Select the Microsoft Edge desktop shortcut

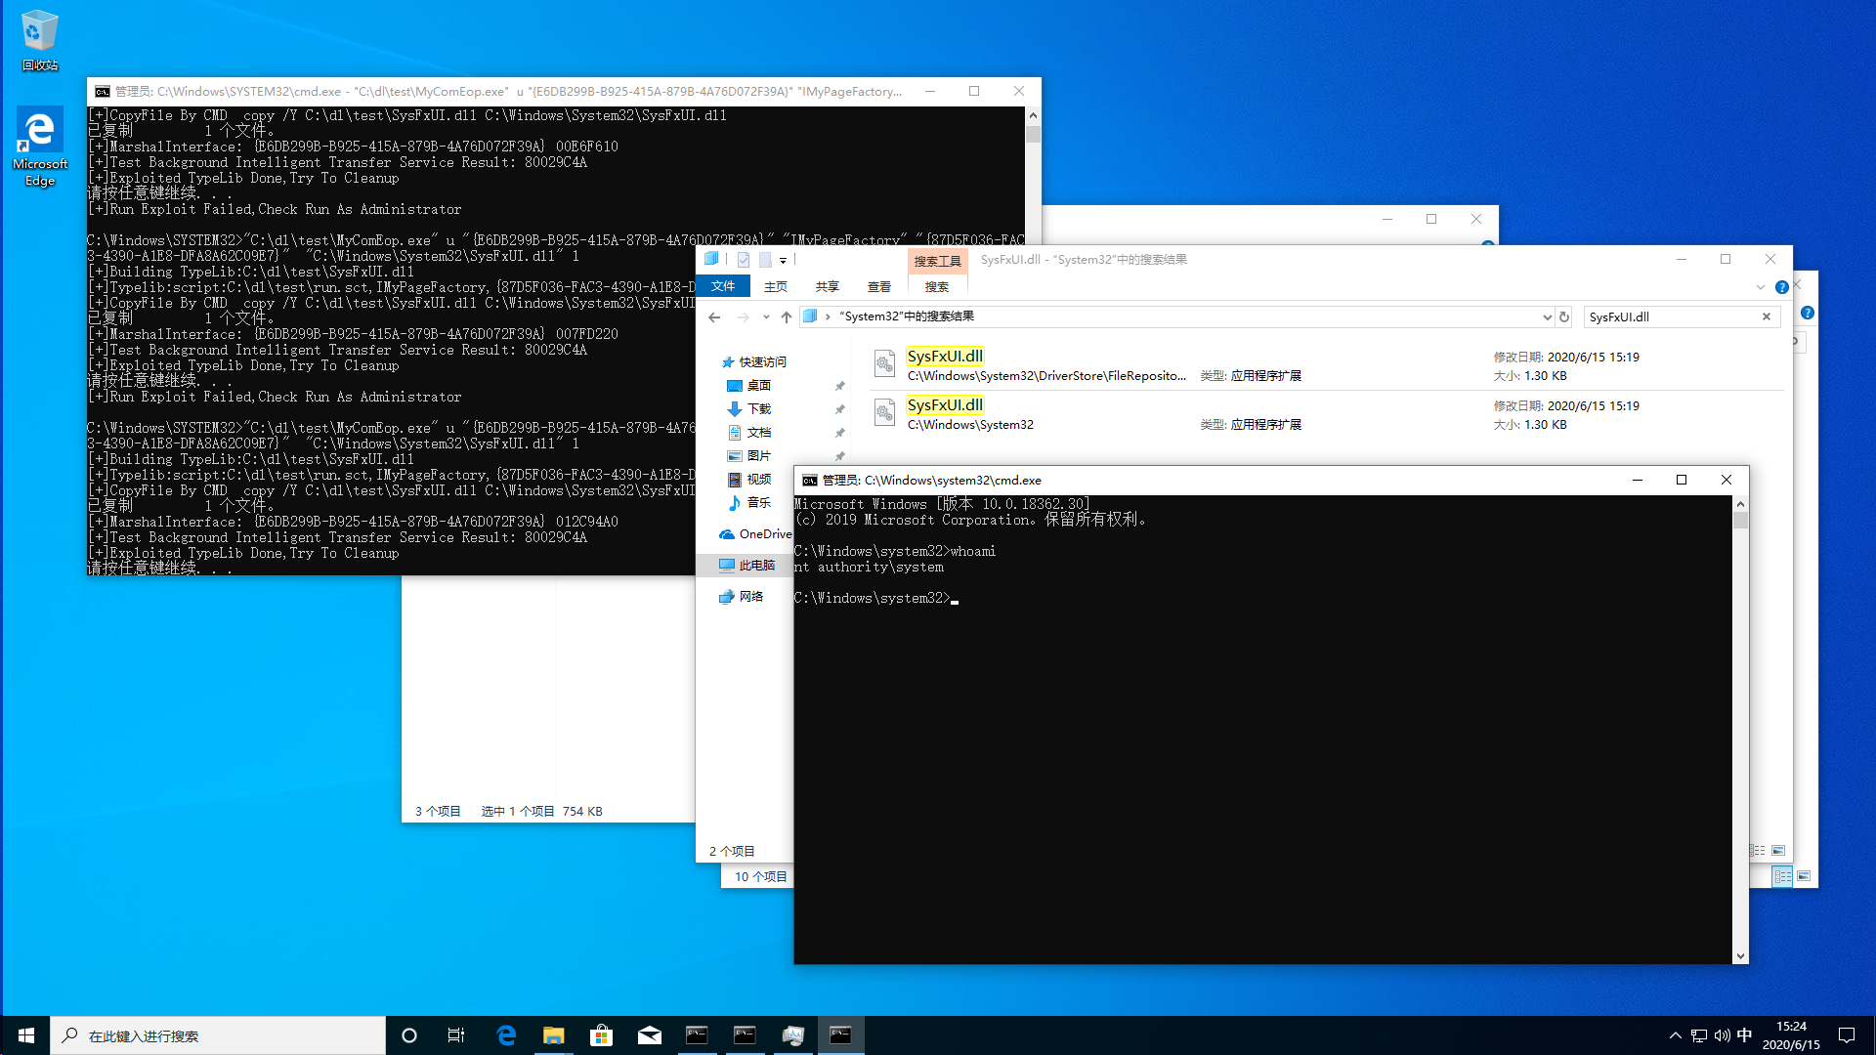coord(39,147)
